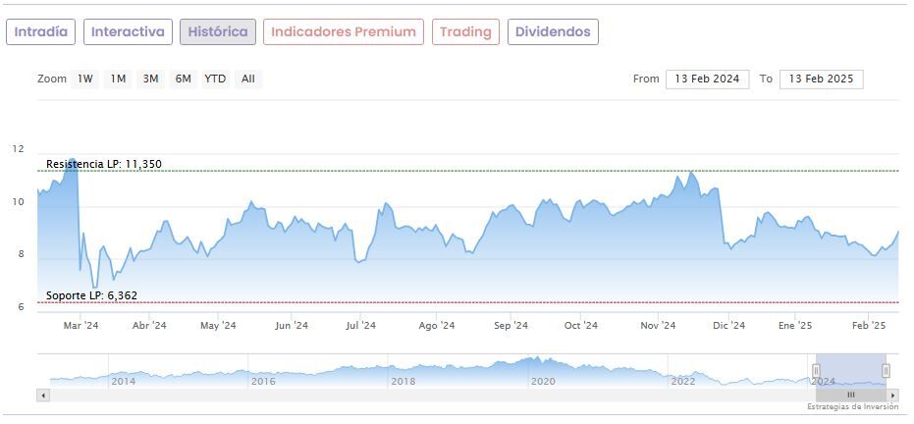
Task: Open the Trading section
Action: click(x=465, y=32)
